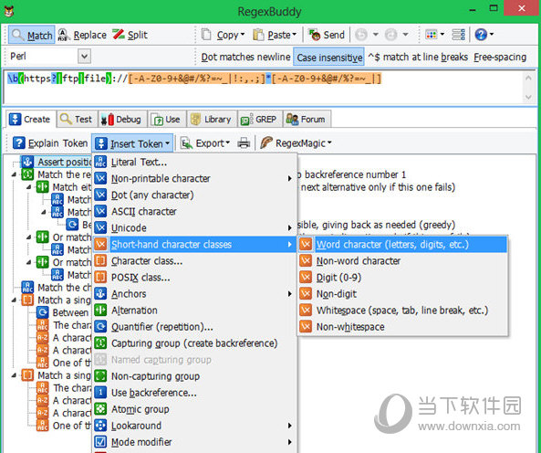Screen dimensions: 541x453
Task: Click the Use backreference icon
Action: [100, 393]
